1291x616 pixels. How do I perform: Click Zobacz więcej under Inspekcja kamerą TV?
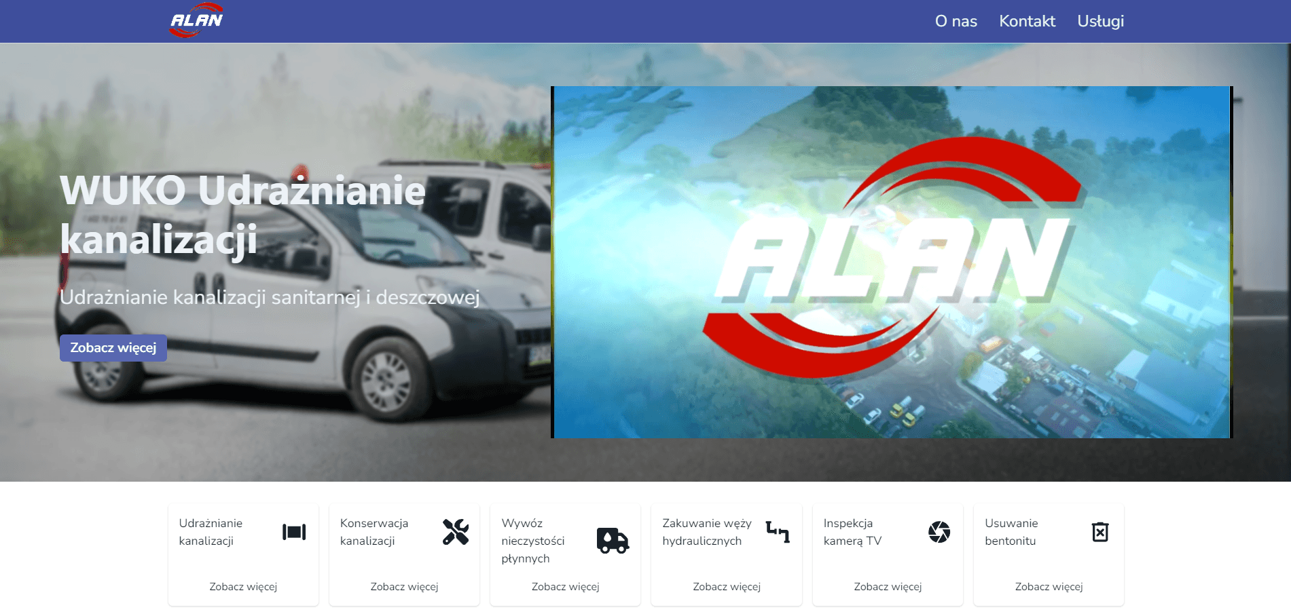pos(888,587)
